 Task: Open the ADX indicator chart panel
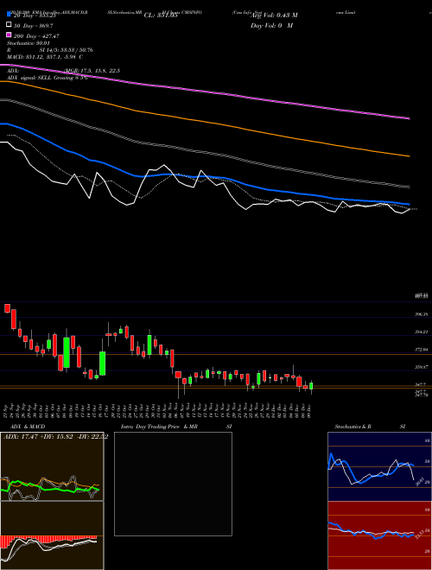point(52,466)
